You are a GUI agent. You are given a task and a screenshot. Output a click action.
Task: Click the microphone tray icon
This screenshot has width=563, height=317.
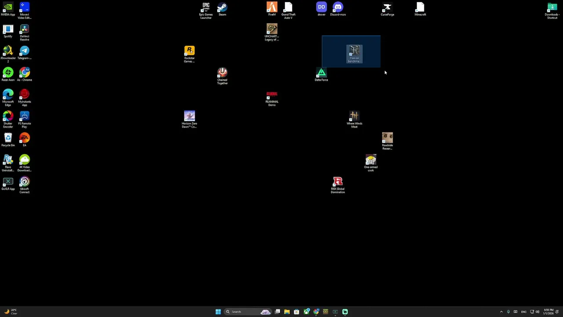click(508, 312)
